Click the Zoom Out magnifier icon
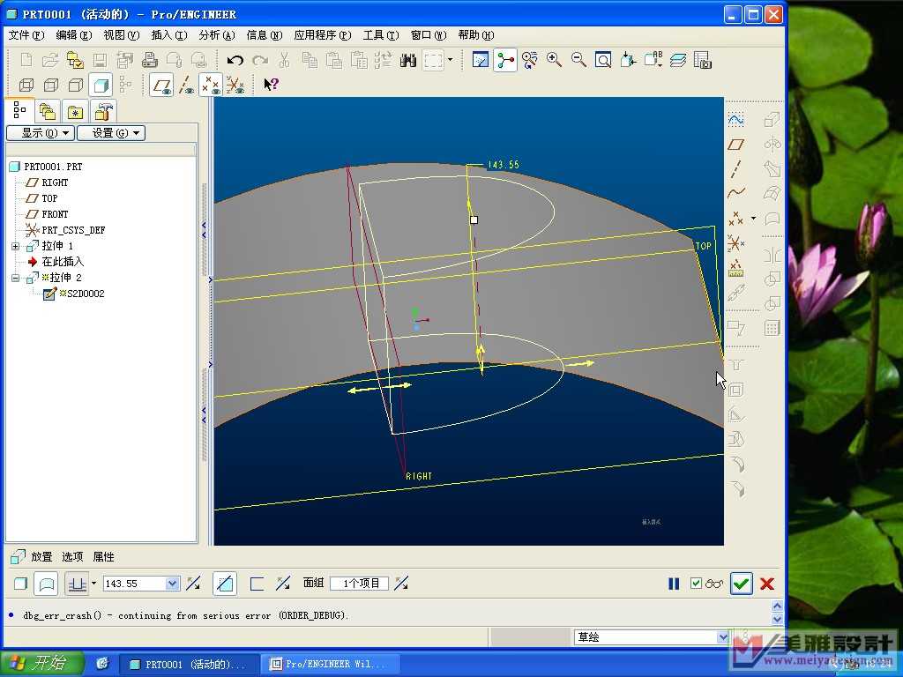The image size is (903, 677). tap(578, 60)
